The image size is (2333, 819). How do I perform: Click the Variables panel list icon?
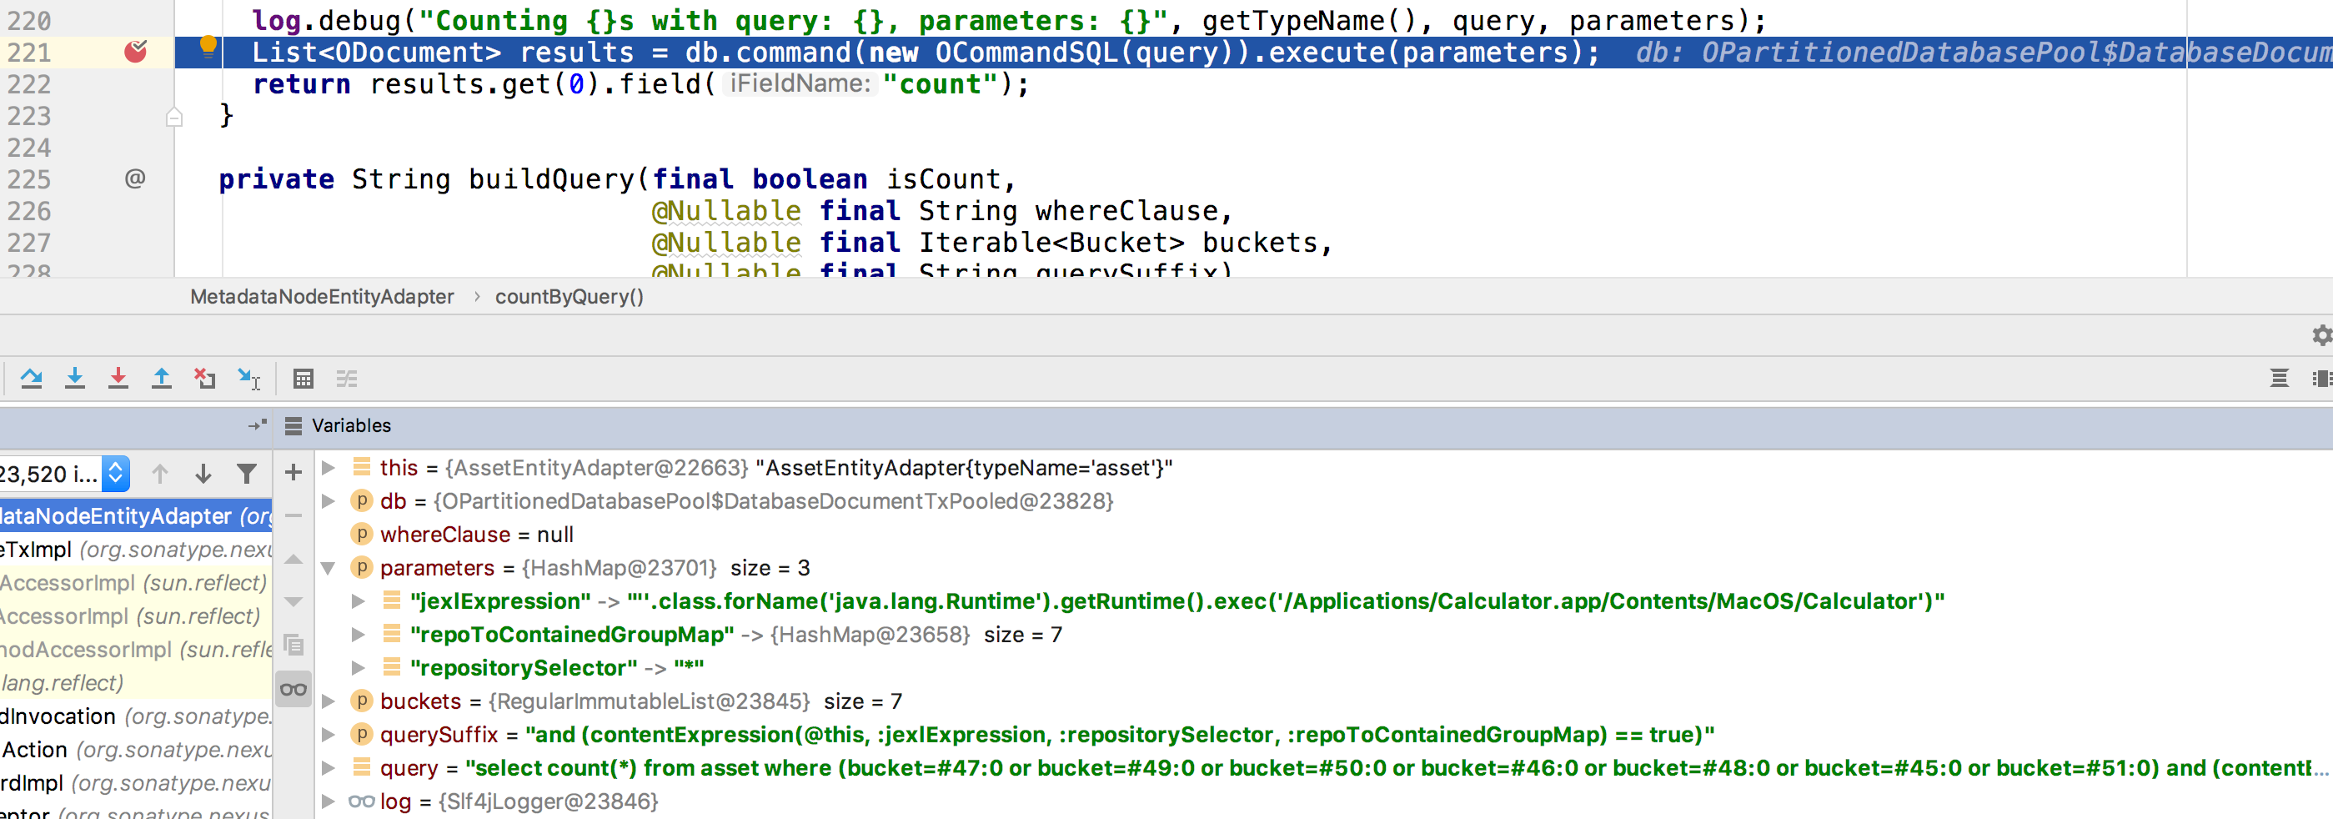(294, 426)
